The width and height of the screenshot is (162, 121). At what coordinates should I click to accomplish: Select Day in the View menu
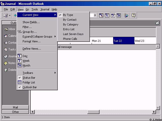[x=37, y=56]
